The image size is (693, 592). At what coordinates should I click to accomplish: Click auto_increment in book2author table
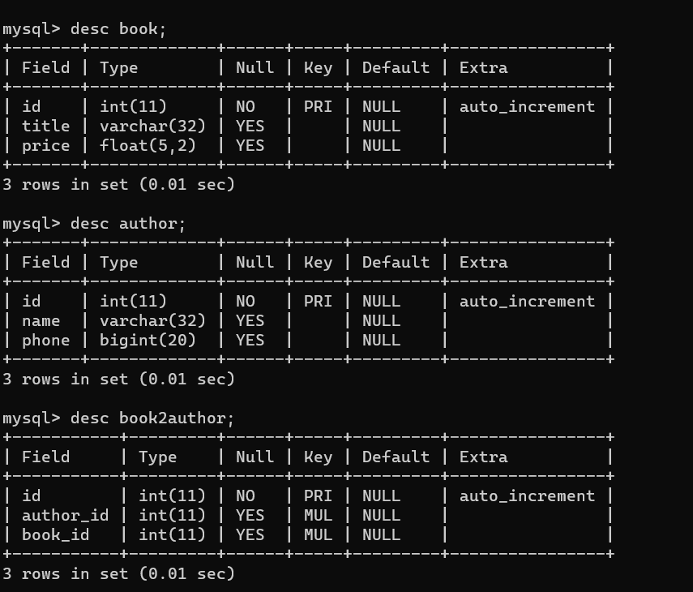528,496
